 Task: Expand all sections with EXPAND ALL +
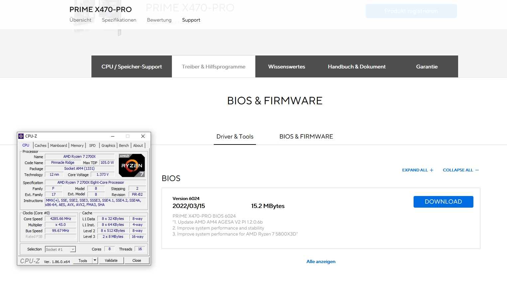(418, 170)
